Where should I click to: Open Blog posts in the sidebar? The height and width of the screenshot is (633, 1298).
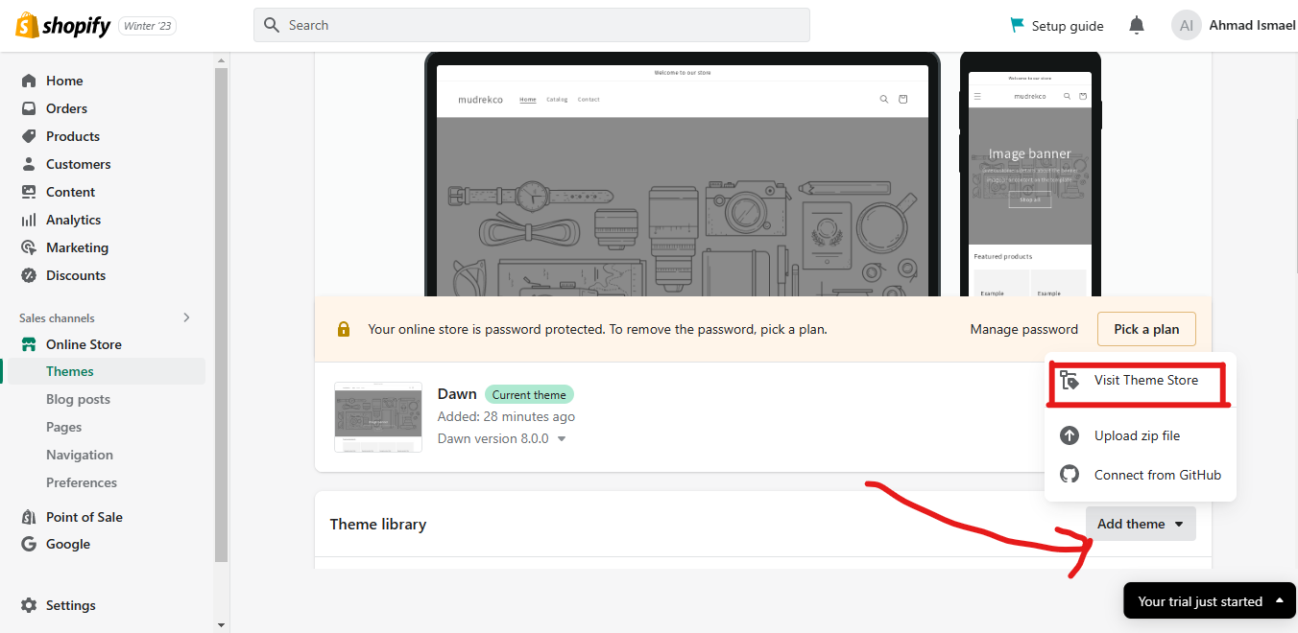click(x=78, y=399)
